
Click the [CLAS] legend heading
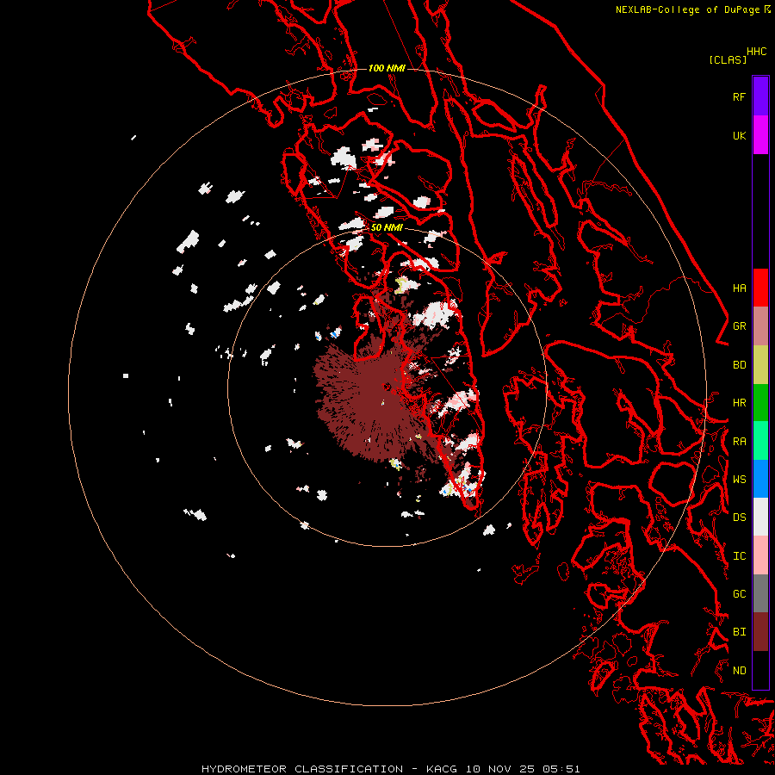(728, 59)
